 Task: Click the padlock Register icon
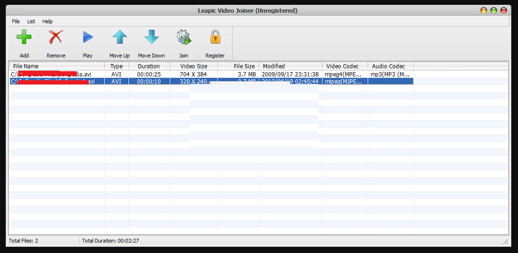tap(215, 37)
